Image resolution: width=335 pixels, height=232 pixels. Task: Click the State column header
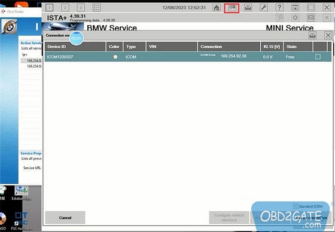point(298,47)
